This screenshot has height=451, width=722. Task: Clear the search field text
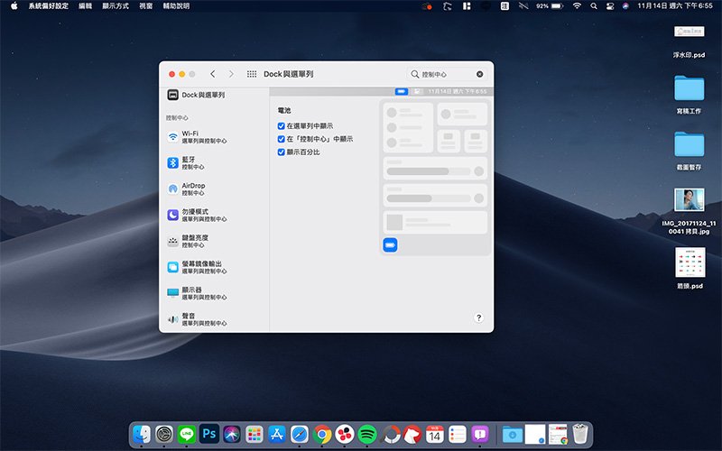click(x=479, y=74)
